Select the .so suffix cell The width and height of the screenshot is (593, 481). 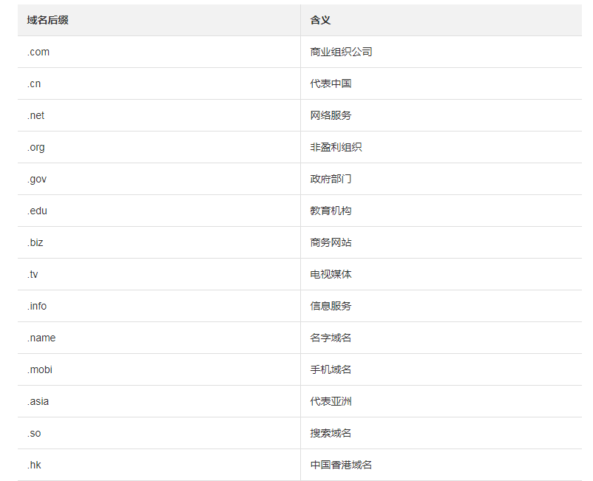(34, 433)
